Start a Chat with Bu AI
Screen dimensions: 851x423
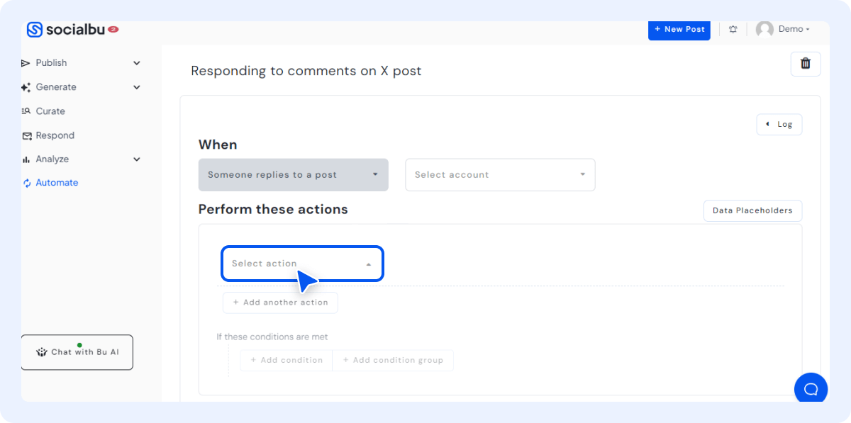77,351
